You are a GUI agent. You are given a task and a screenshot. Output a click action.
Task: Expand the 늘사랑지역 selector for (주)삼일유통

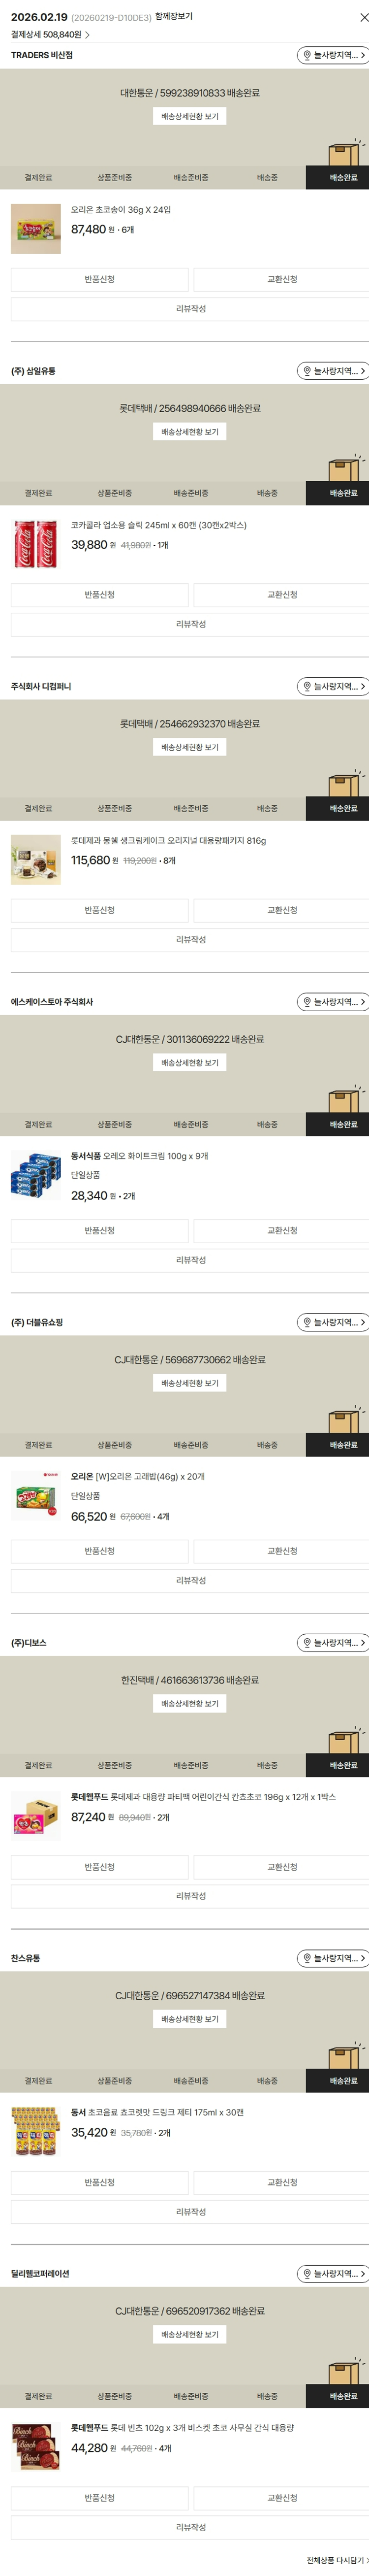pos(334,371)
